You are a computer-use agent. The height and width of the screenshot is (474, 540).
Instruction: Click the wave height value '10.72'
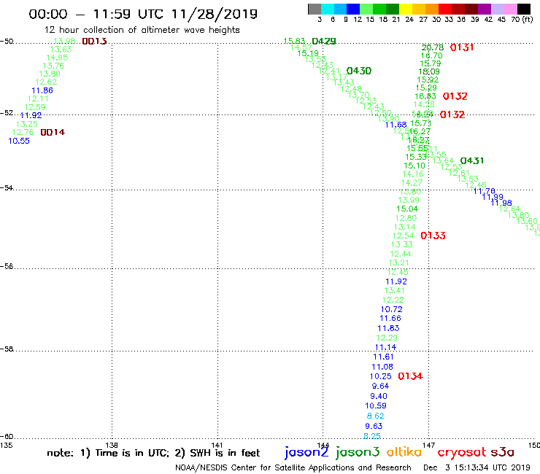391,309
